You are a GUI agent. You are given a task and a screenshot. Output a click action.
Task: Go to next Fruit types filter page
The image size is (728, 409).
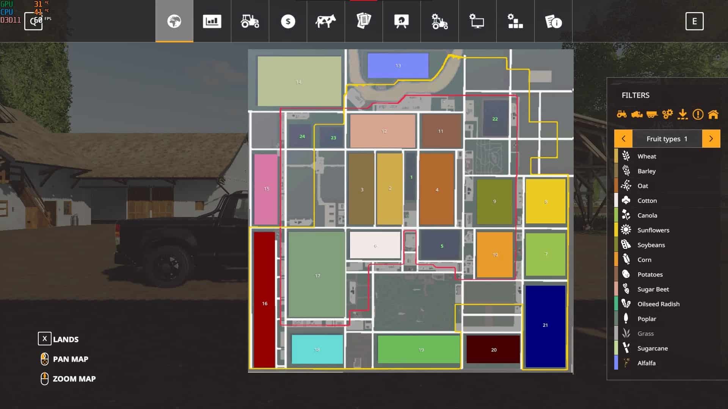(711, 139)
